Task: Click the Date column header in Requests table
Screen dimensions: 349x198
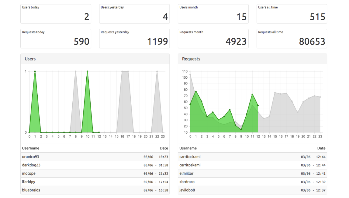Action: point(321,148)
